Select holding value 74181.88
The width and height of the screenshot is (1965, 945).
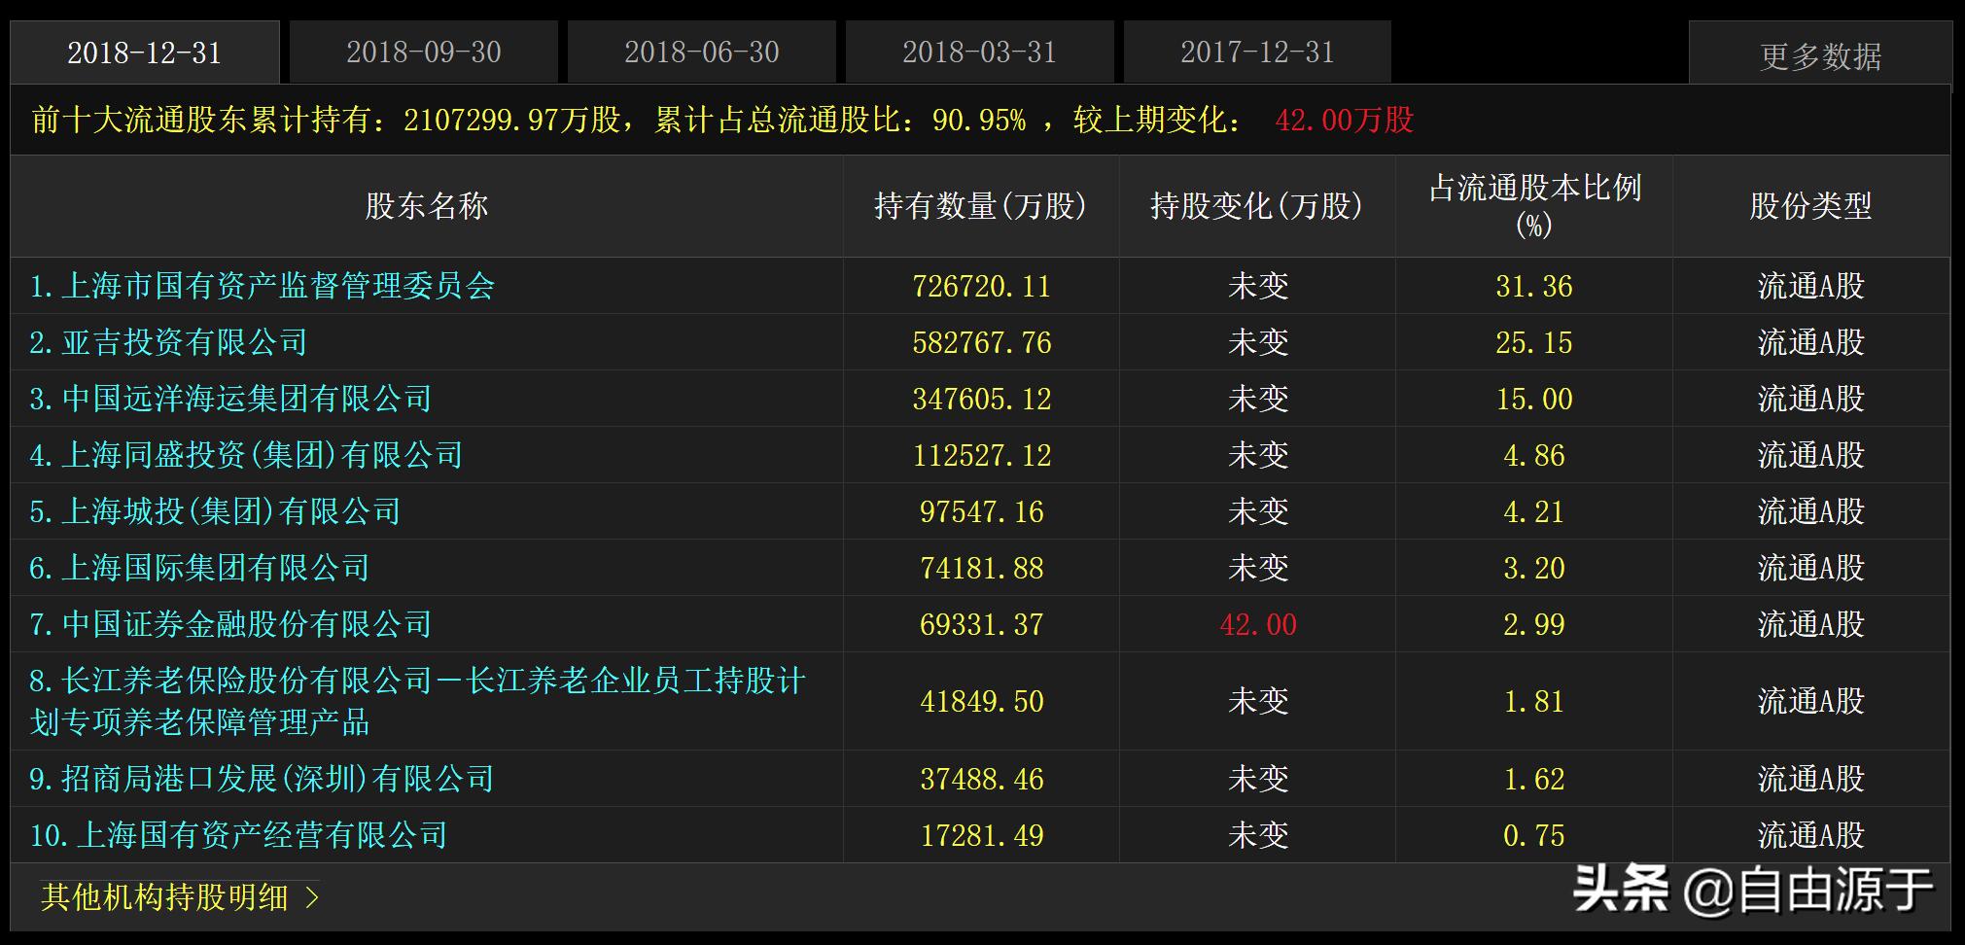[x=982, y=569]
